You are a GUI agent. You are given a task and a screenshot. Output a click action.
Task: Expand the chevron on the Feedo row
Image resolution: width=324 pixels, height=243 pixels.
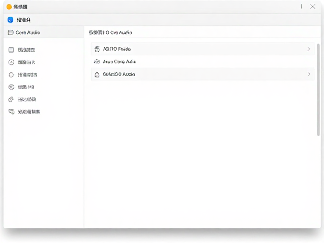309,49
